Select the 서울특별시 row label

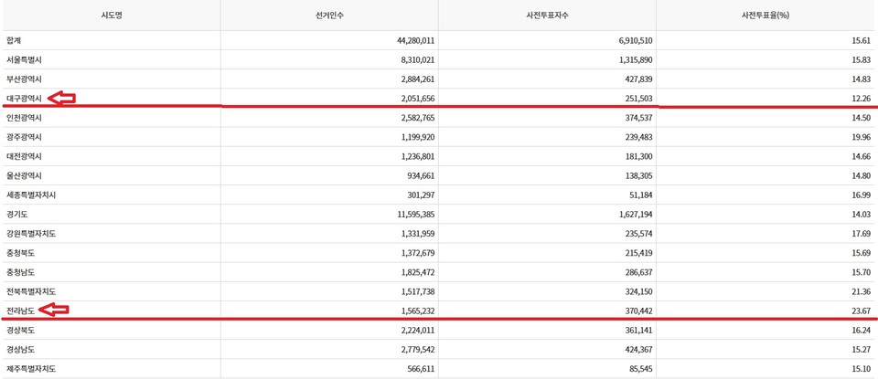coord(24,59)
